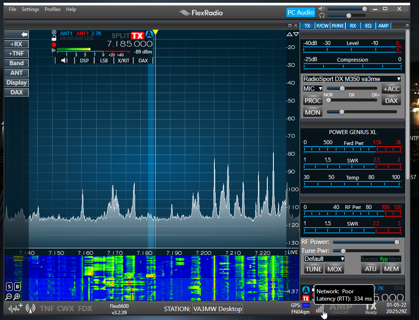Close the panadapter with the small X icon

point(296,26)
